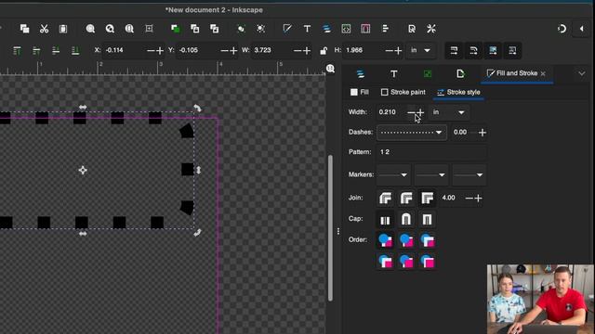Image resolution: width=595 pixels, height=334 pixels.
Task: Open the Text panel tab
Action: pyautogui.click(x=394, y=74)
